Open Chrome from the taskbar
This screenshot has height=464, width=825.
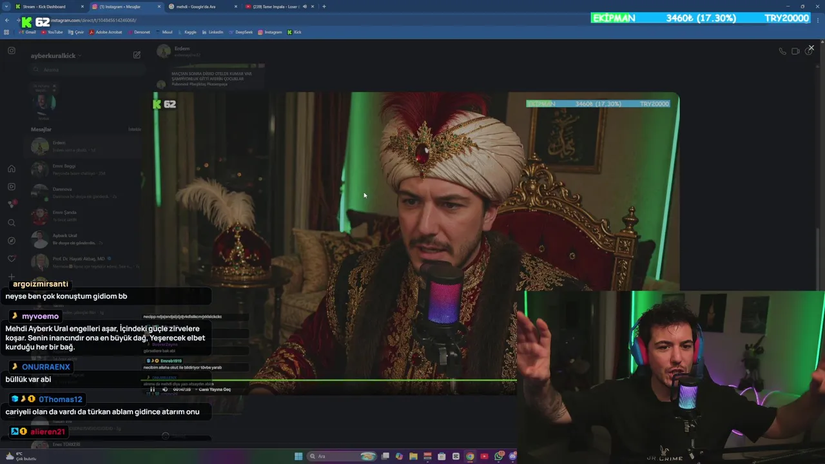[471, 456]
